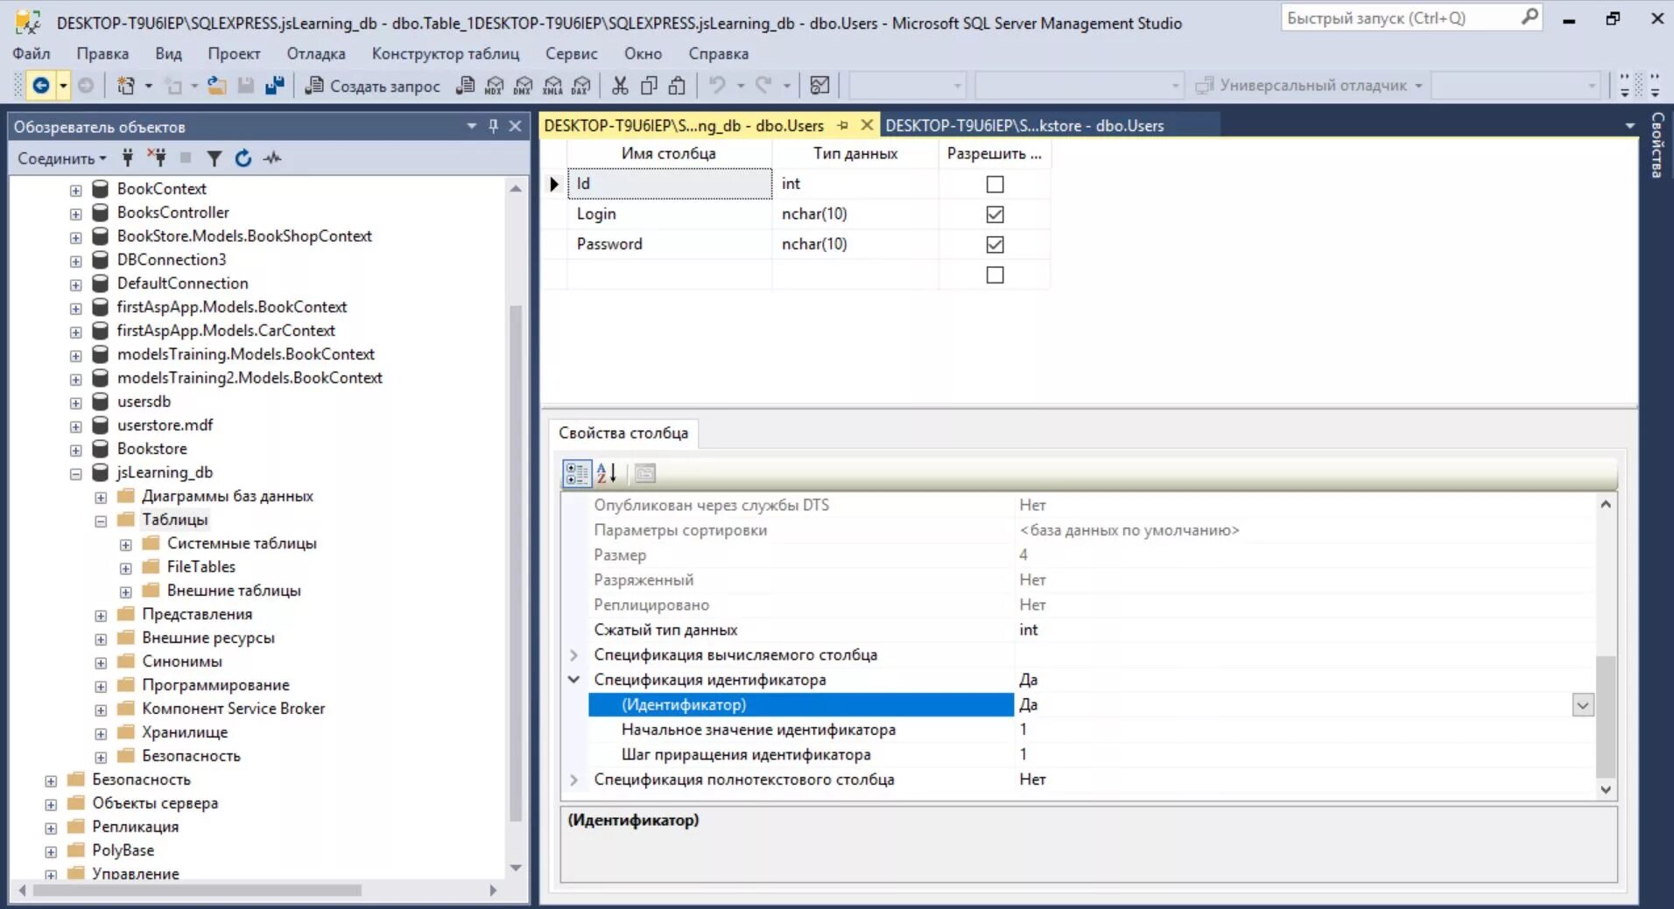Open the Соединить dropdown in Object Explorer
The image size is (1674, 909).
62,158
